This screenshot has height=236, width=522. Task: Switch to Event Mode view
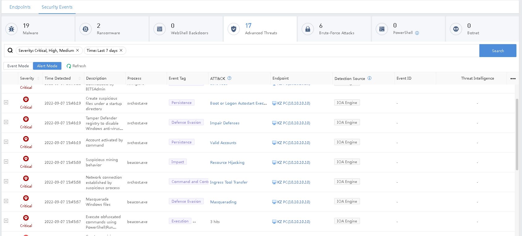pyautogui.click(x=18, y=66)
